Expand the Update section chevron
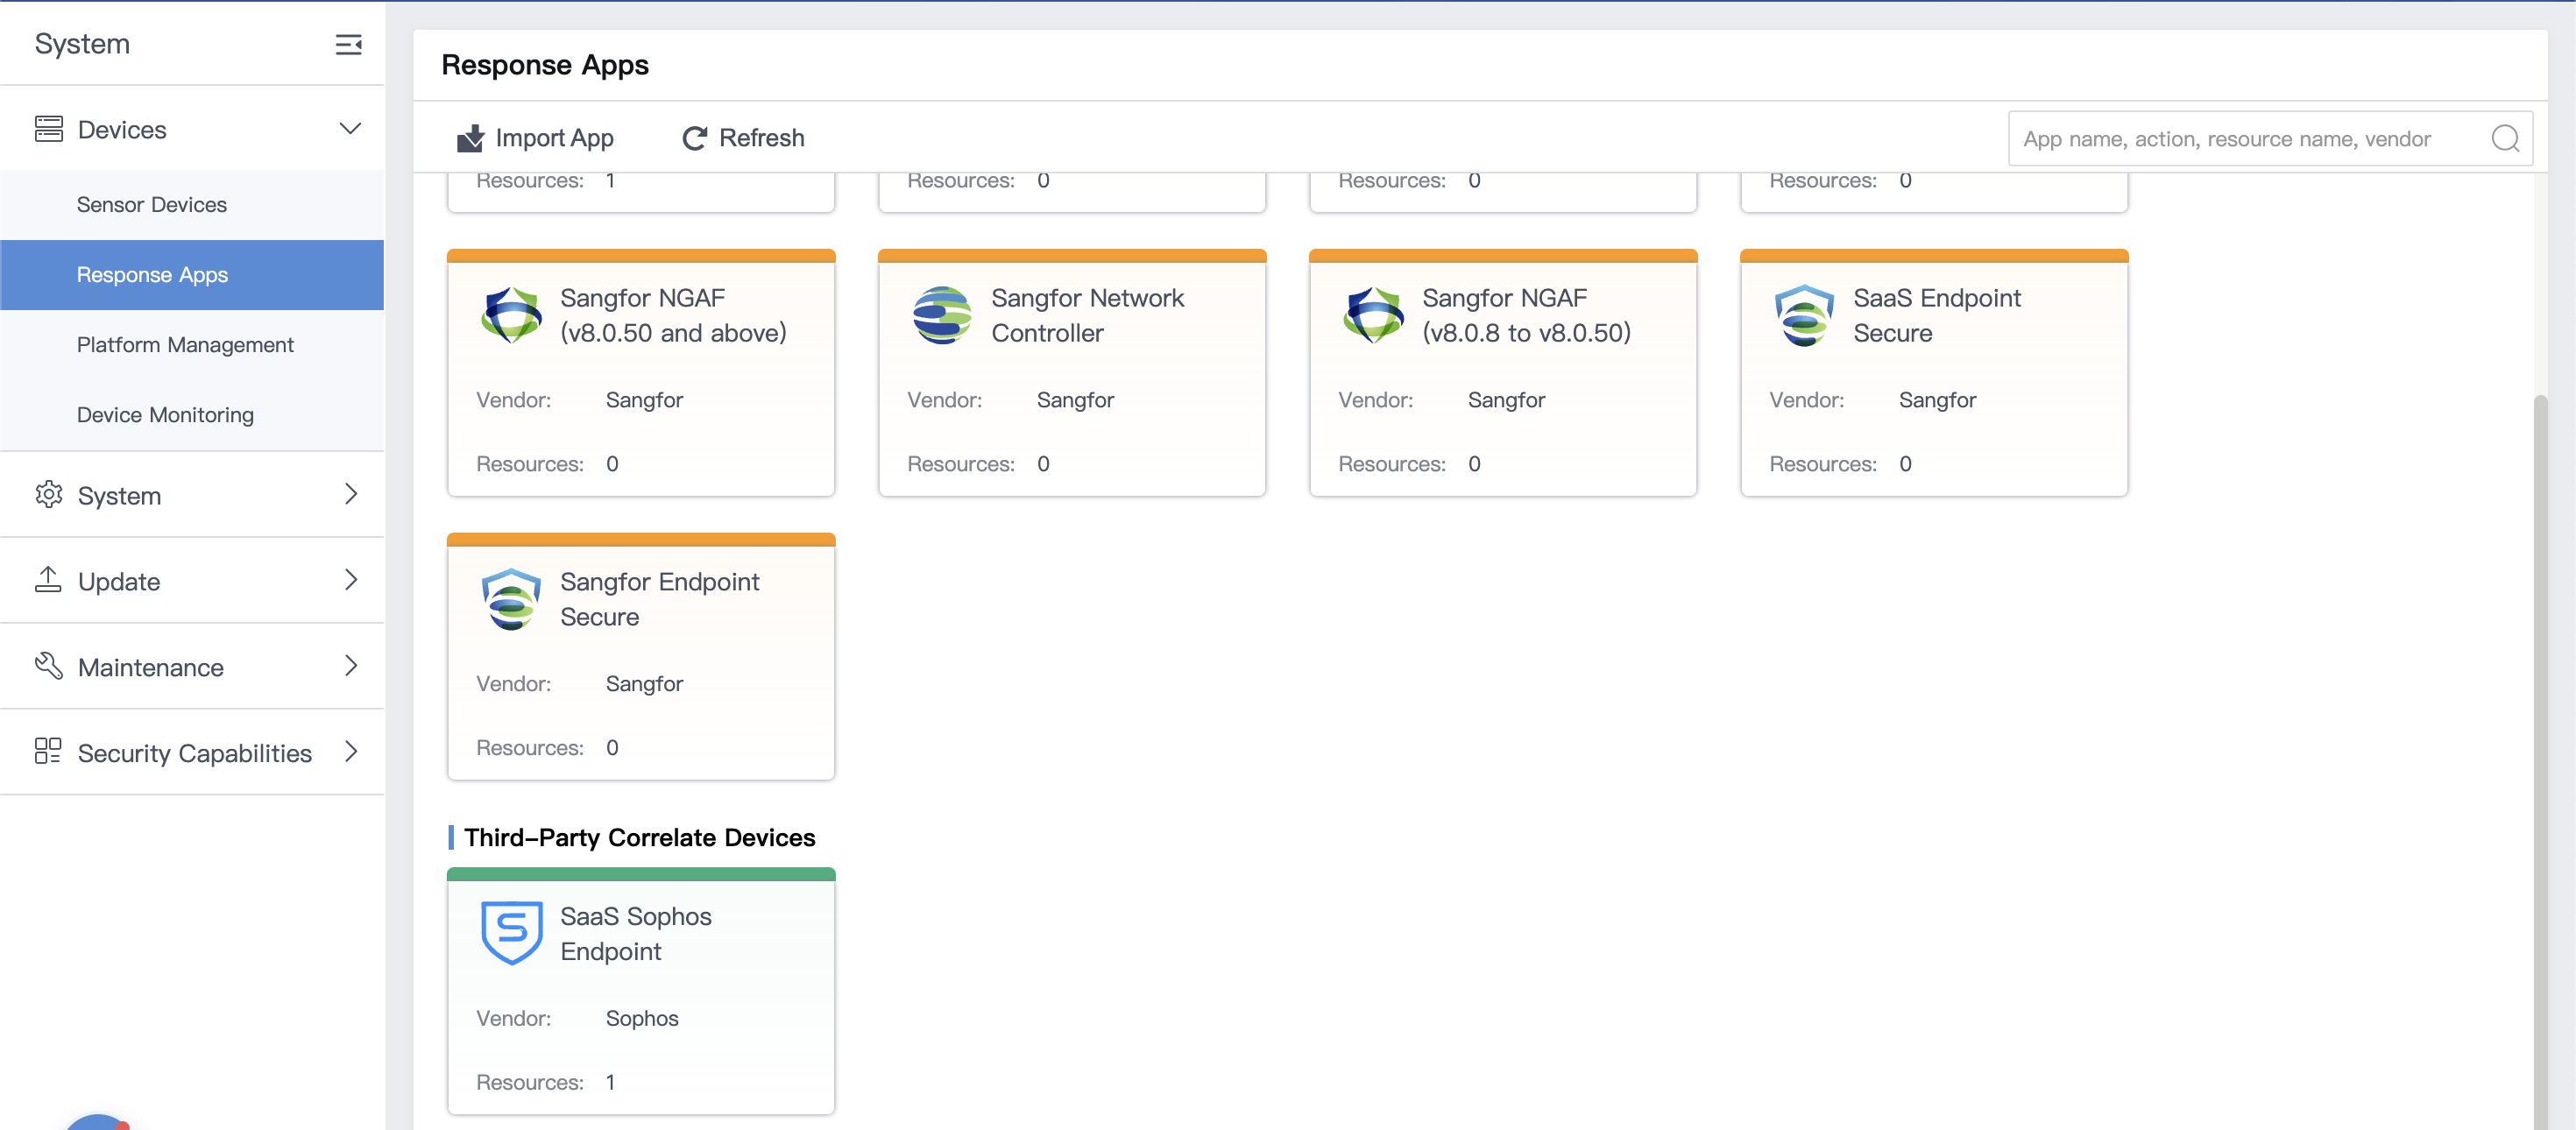 [351, 580]
